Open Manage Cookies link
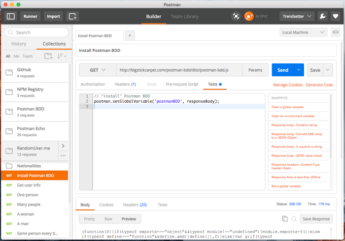345x241 pixels. pos(288,85)
